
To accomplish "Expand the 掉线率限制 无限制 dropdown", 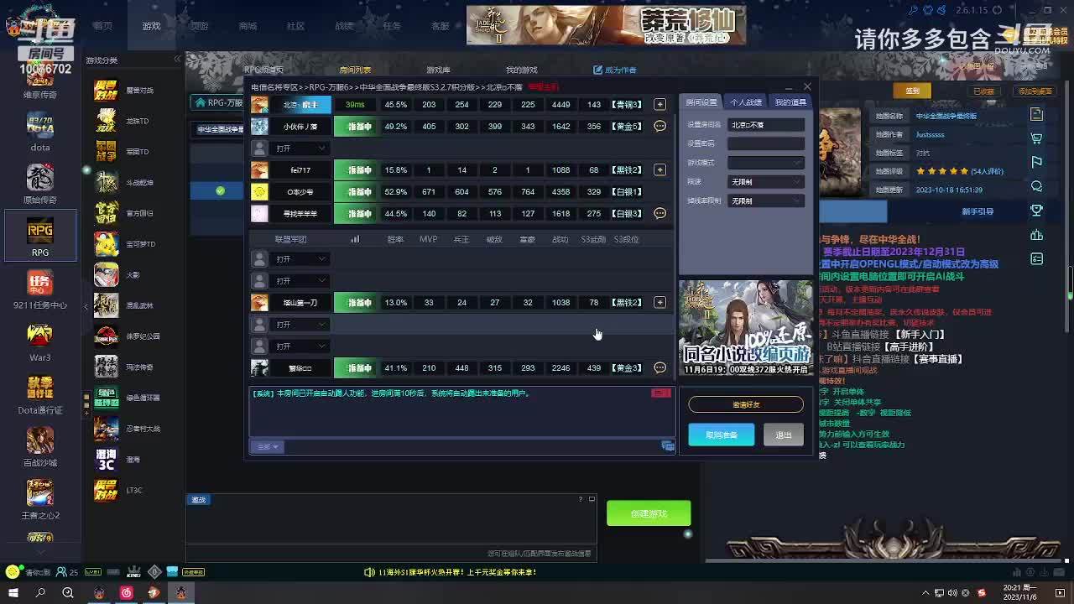I will [x=766, y=201].
